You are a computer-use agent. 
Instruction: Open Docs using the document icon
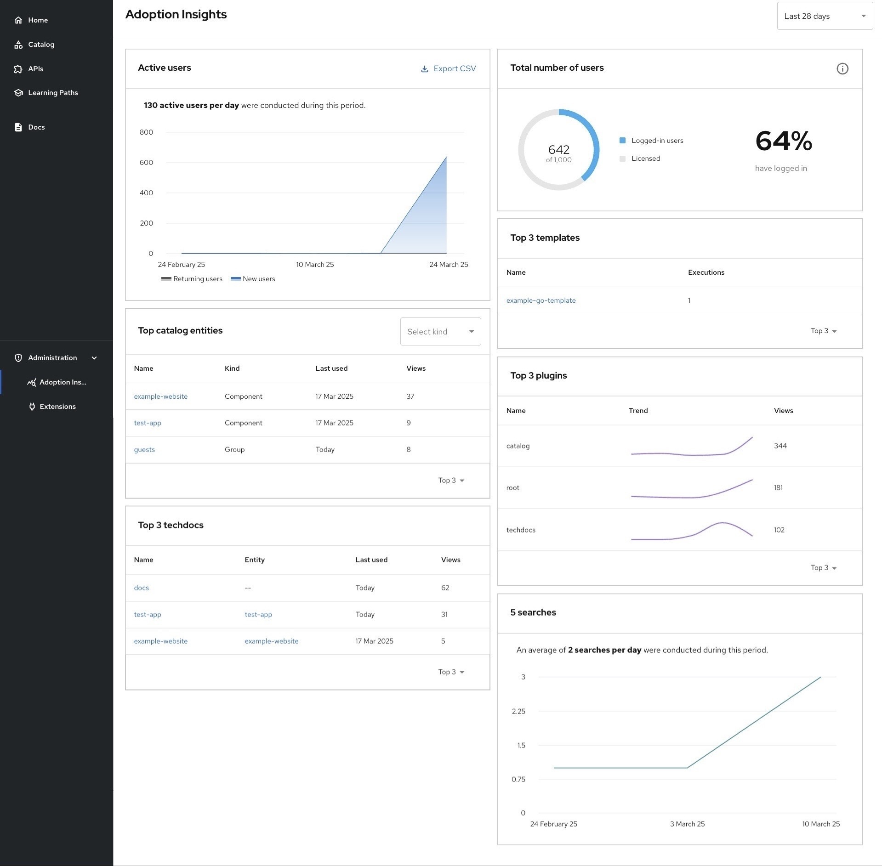18,127
